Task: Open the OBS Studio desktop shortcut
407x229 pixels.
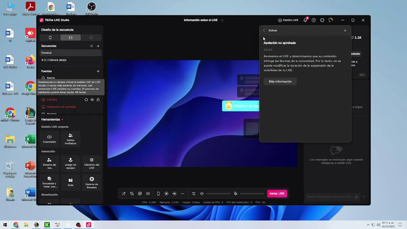Action: click(x=92, y=9)
